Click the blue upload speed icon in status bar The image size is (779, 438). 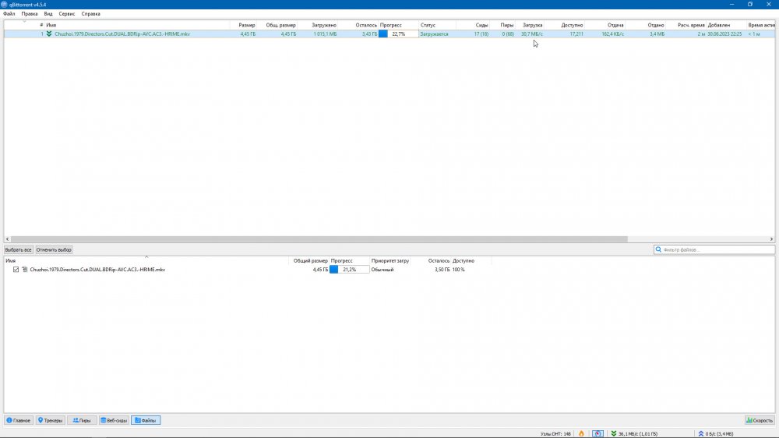click(x=701, y=433)
